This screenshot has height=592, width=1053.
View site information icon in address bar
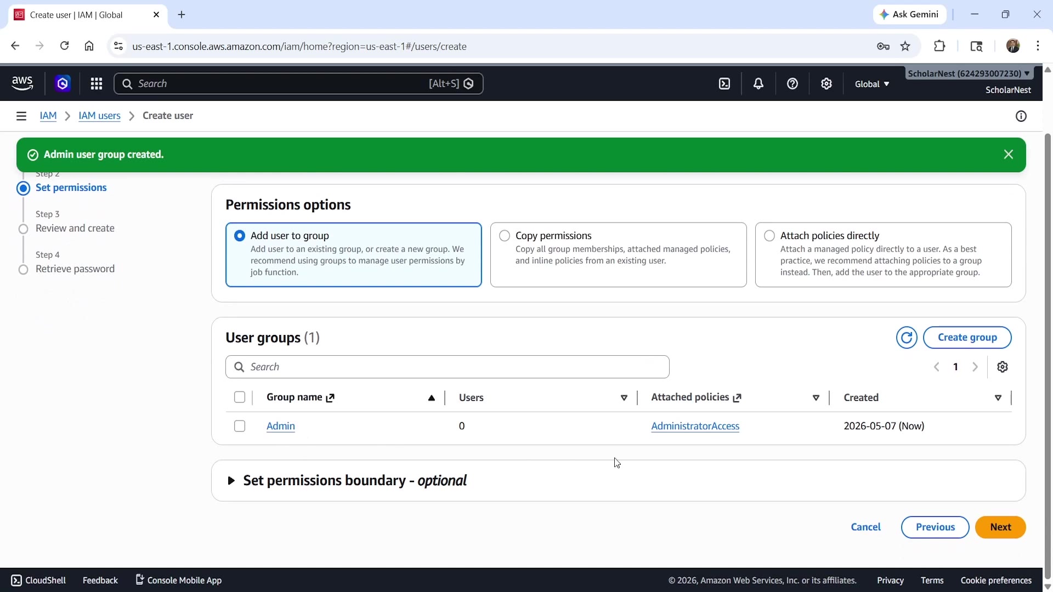tap(118, 46)
